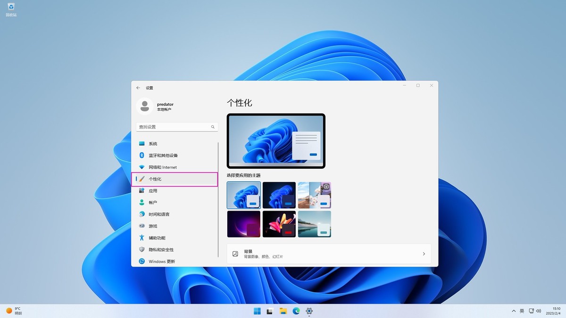Open 系统 (System) settings in sidebar
The image size is (566, 318).
pos(152,143)
